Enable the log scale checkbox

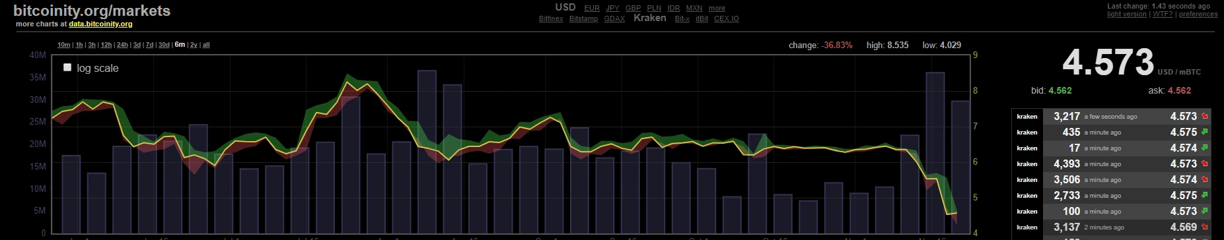67,67
